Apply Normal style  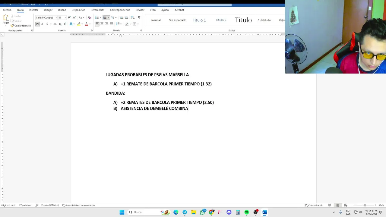(156, 20)
